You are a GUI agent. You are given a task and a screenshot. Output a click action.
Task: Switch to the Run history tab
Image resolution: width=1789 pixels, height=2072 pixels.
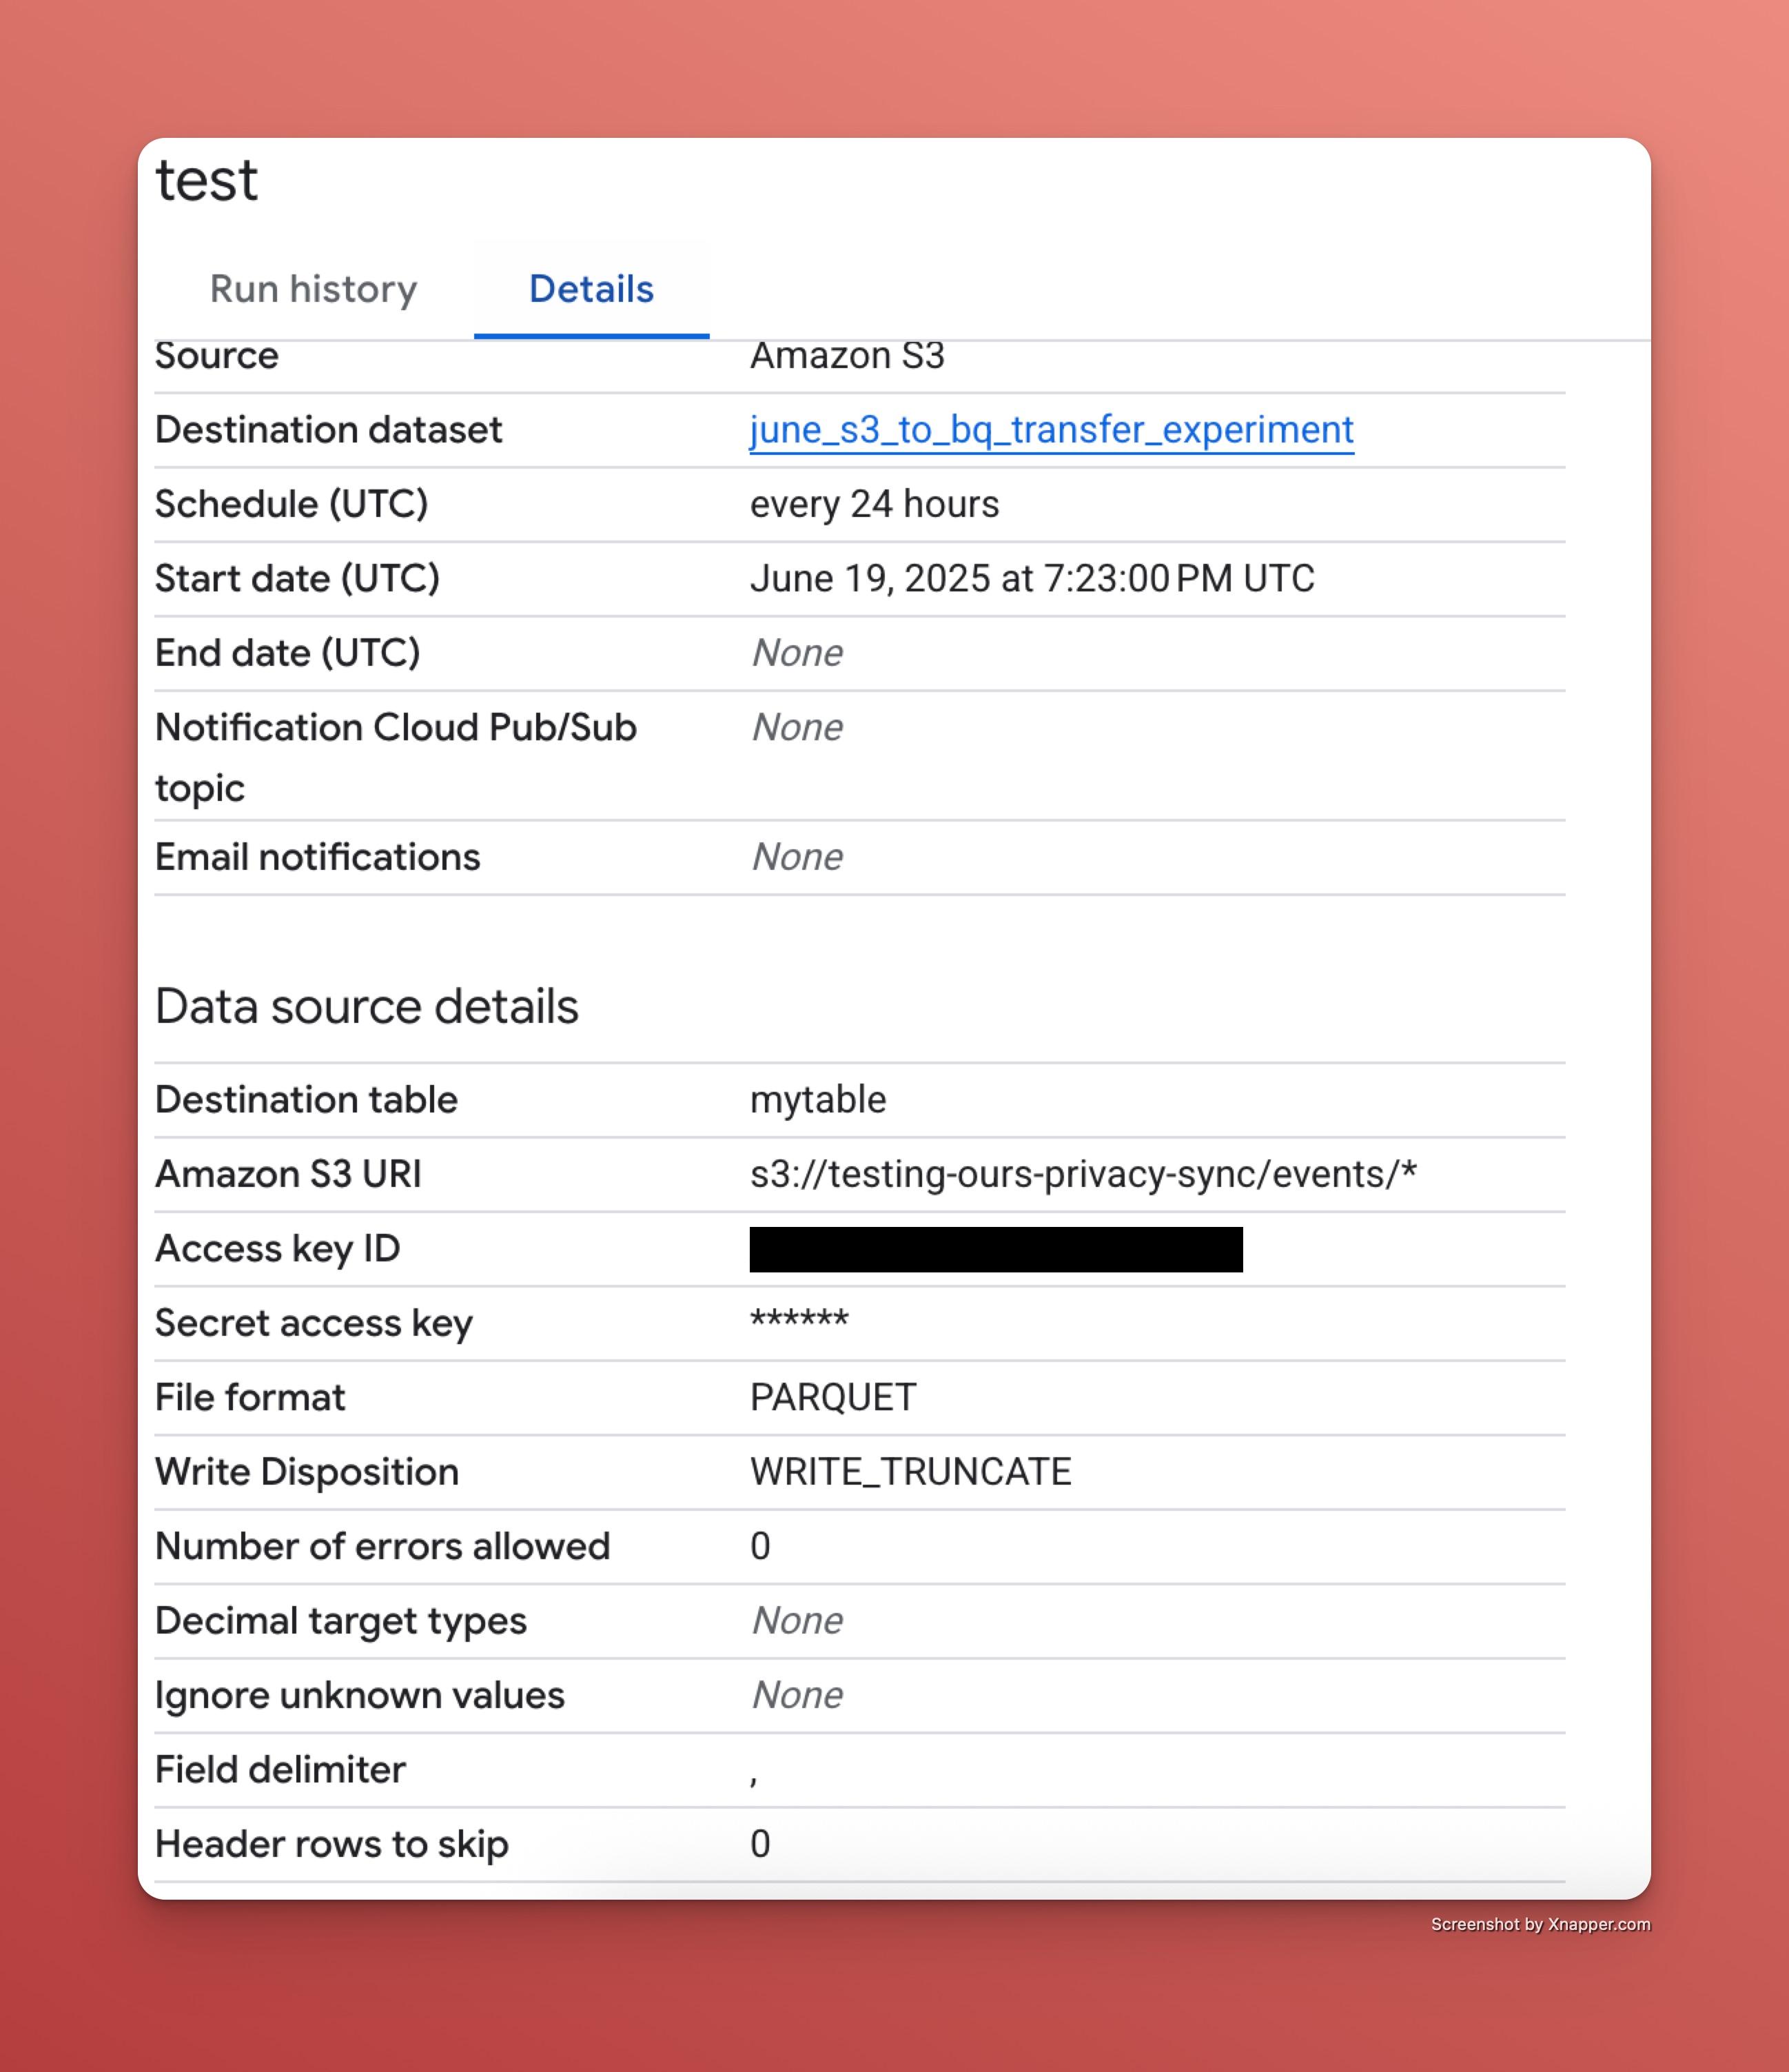tap(313, 289)
